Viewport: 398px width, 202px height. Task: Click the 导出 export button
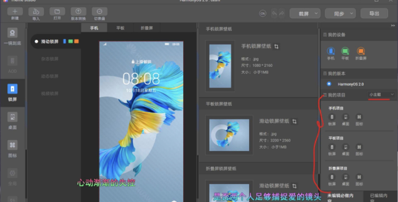(x=374, y=13)
